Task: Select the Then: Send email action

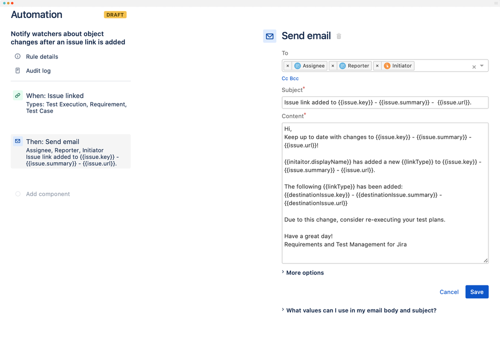Action: [71, 151]
